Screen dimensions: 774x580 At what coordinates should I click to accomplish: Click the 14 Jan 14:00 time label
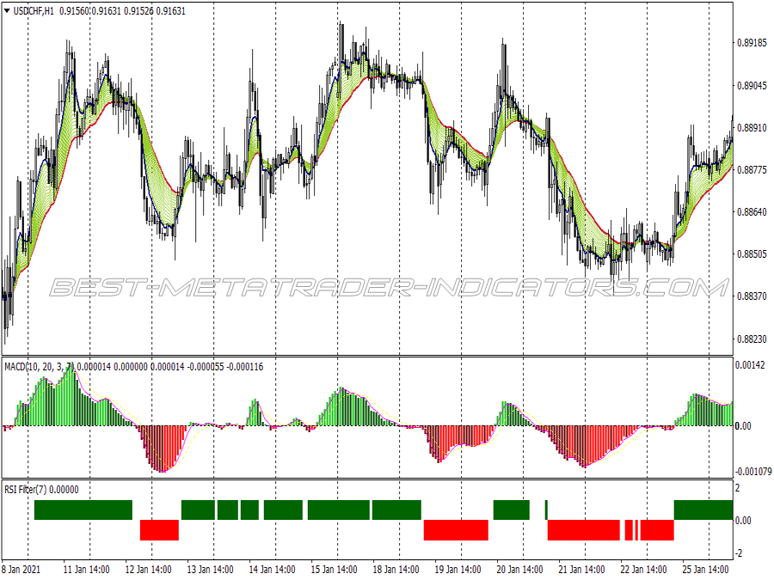pyautogui.click(x=272, y=570)
